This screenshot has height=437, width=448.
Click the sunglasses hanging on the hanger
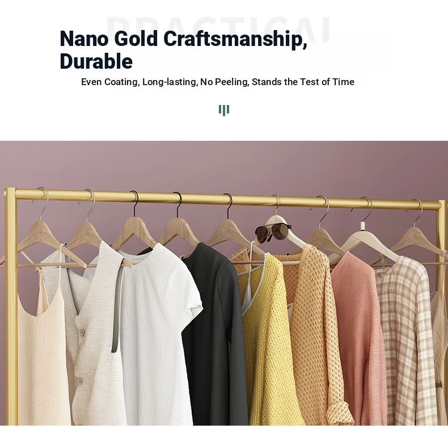273,232
